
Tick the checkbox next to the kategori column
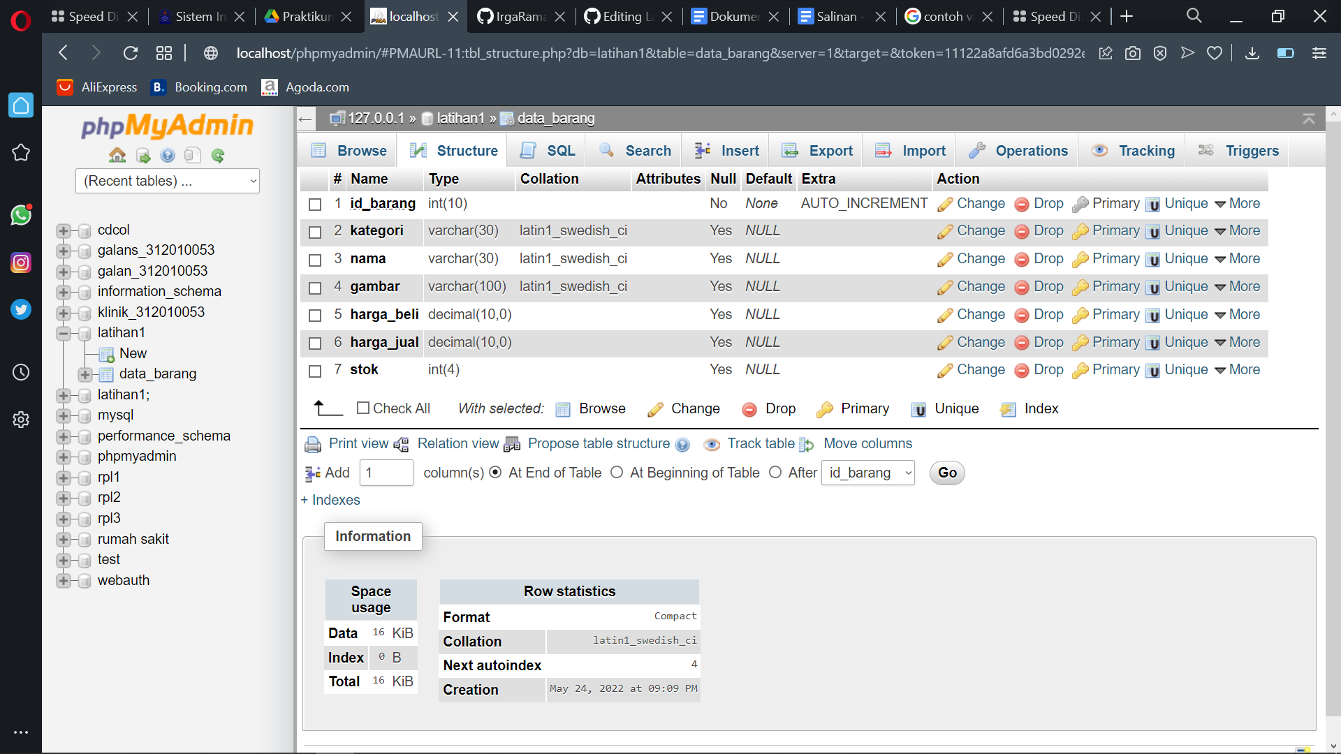(x=315, y=232)
